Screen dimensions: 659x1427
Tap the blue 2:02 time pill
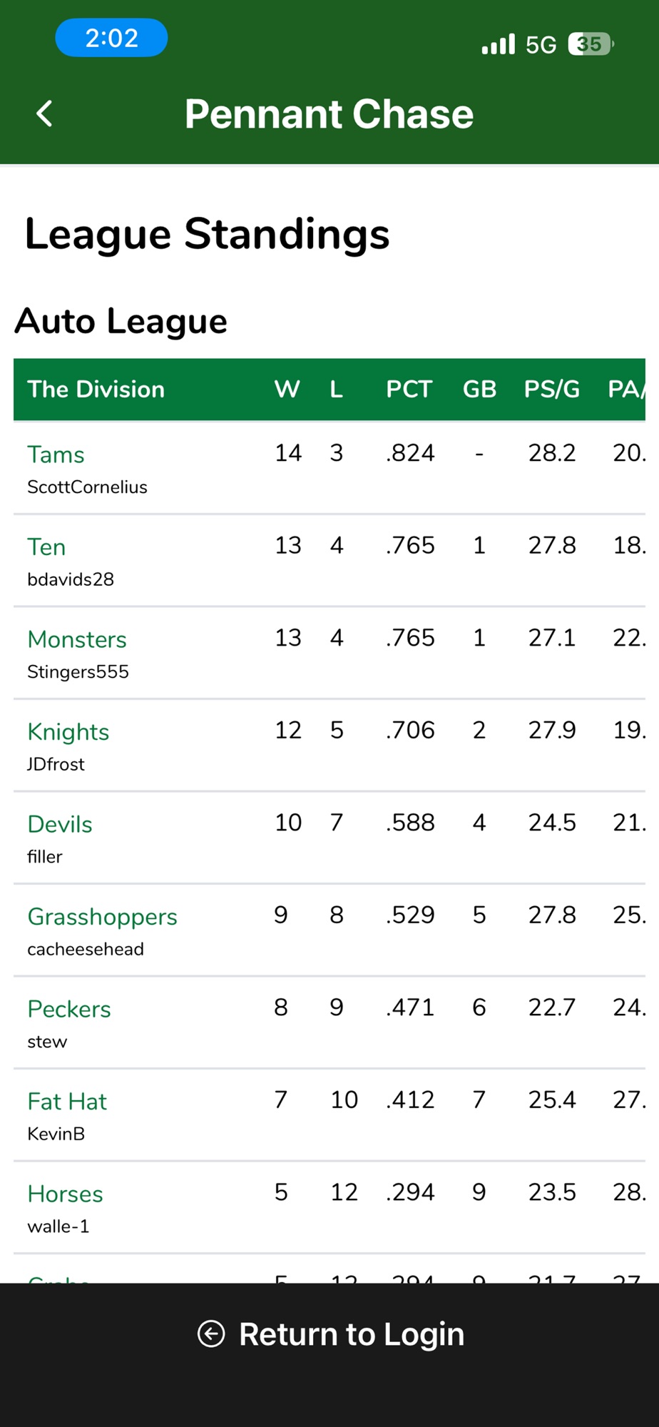point(111,38)
